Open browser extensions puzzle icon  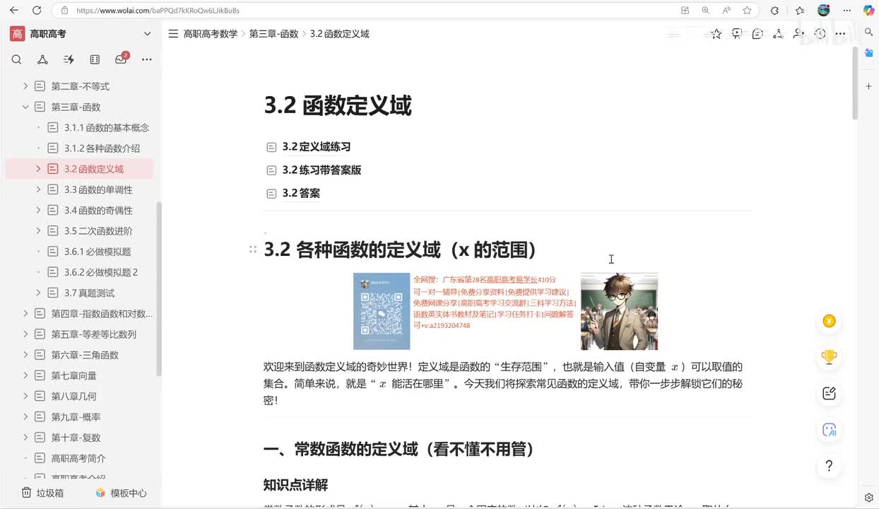click(774, 11)
